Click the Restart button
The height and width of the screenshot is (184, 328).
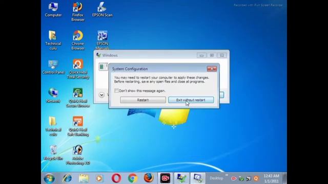point(143,100)
